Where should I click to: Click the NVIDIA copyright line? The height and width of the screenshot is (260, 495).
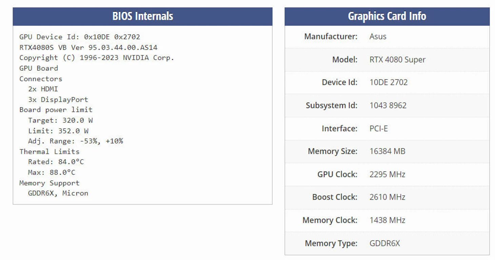[97, 58]
